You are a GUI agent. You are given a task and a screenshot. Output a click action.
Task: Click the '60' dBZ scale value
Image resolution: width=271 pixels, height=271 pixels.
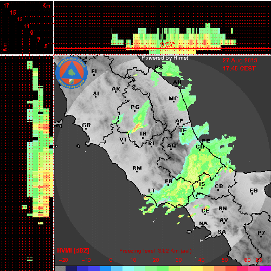(247, 260)
